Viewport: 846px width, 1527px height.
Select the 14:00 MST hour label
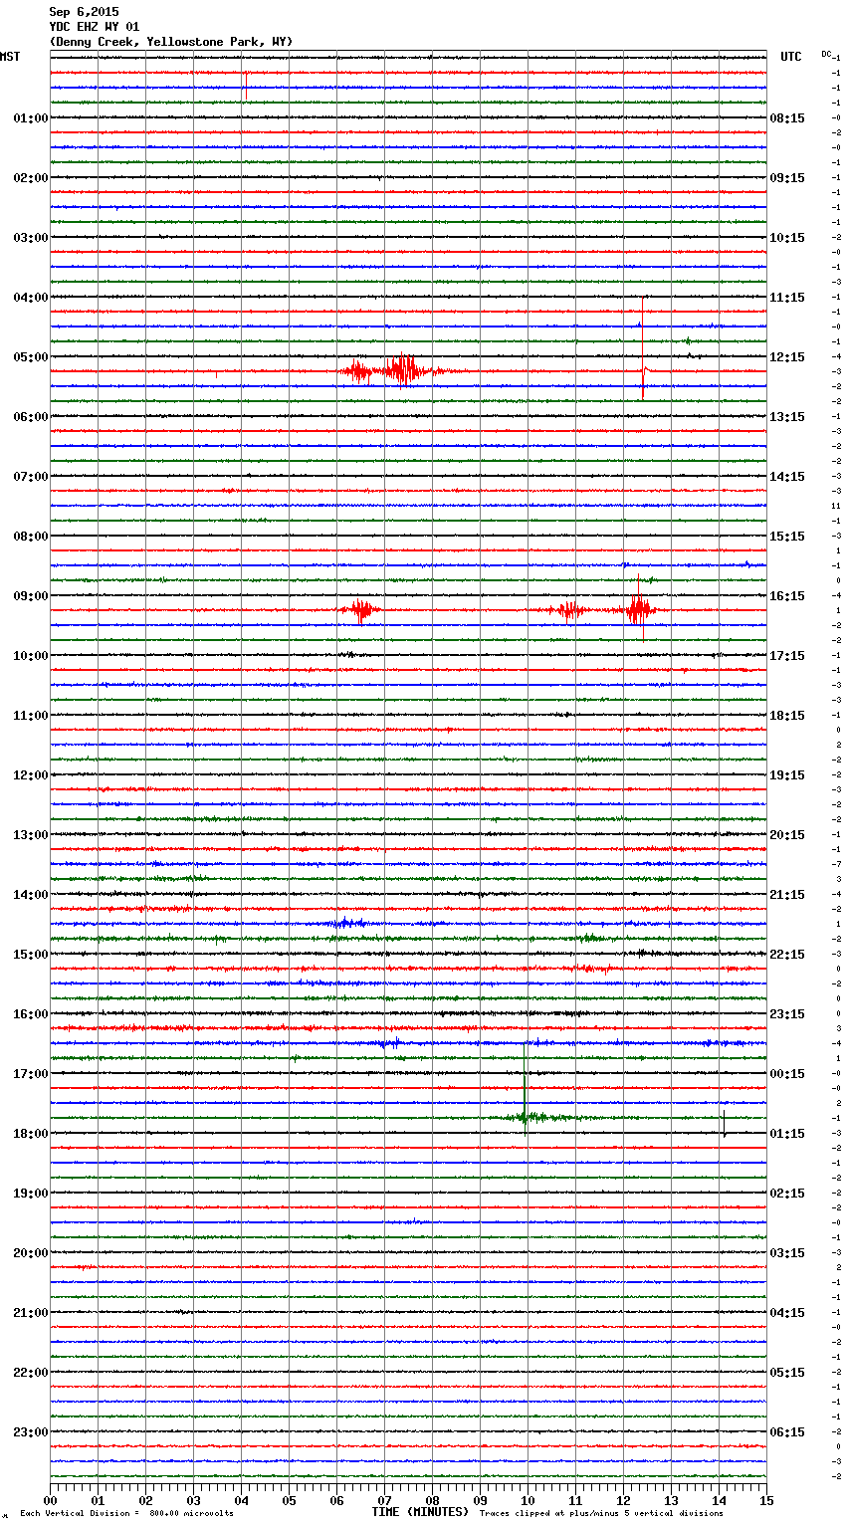[x=30, y=895]
